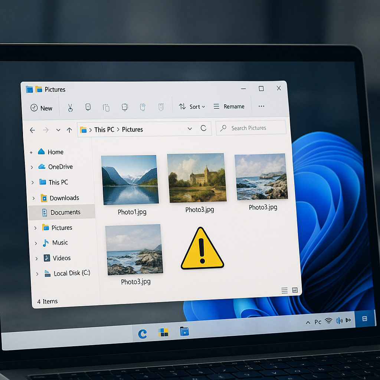Click the fourth toolbar action icon

pos(125,107)
